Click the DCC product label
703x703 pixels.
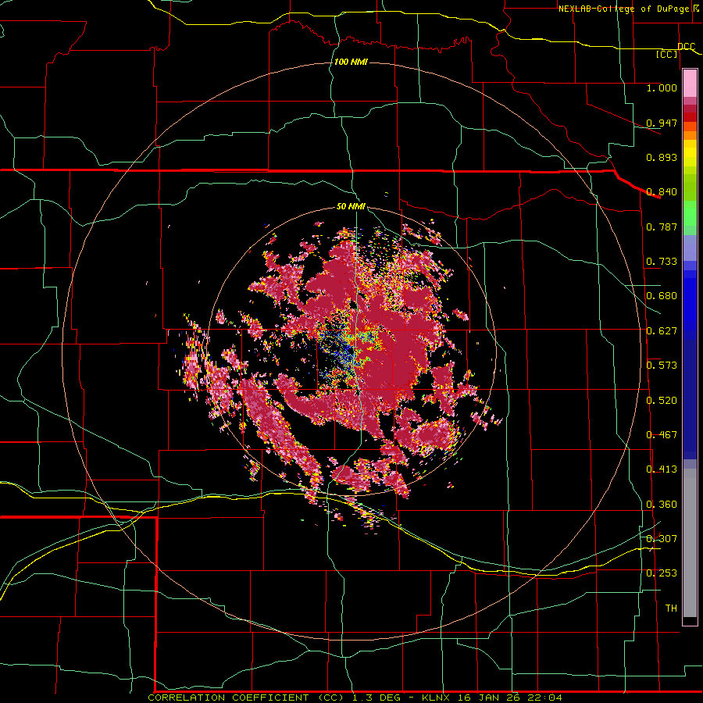point(686,46)
